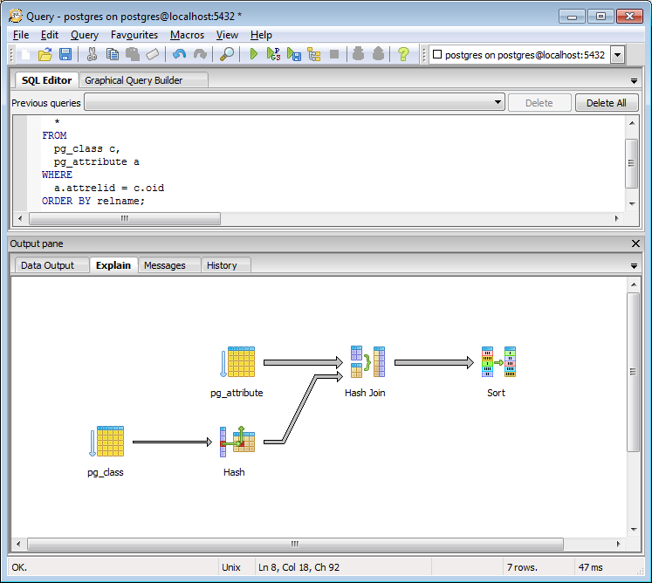This screenshot has width=652, height=583.
Task: Open Help via the question mark icon
Action: pyautogui.click(x=402, y=54)
